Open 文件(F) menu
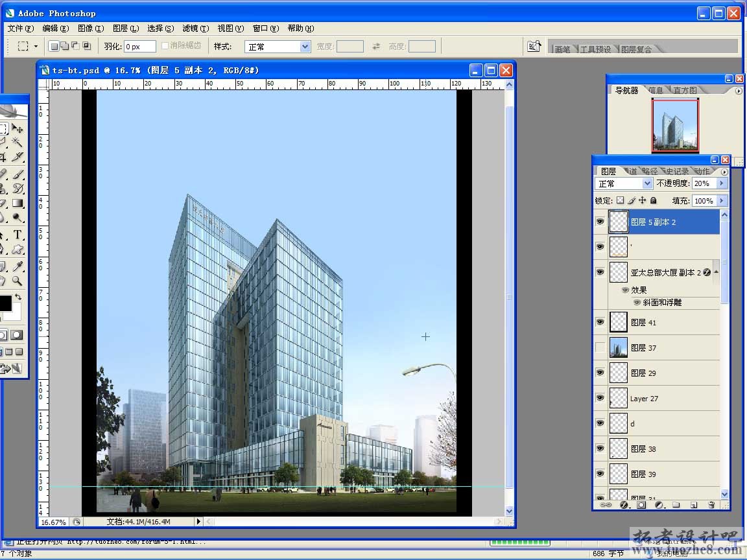 (x=21, y=29)
